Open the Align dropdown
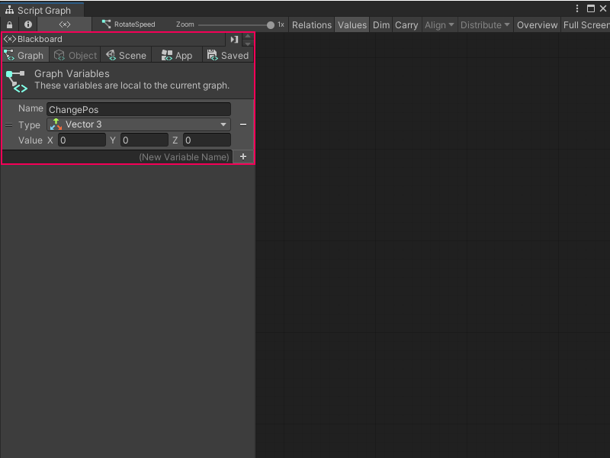Viewport: 610px width, 458px height. click(438, 24)
